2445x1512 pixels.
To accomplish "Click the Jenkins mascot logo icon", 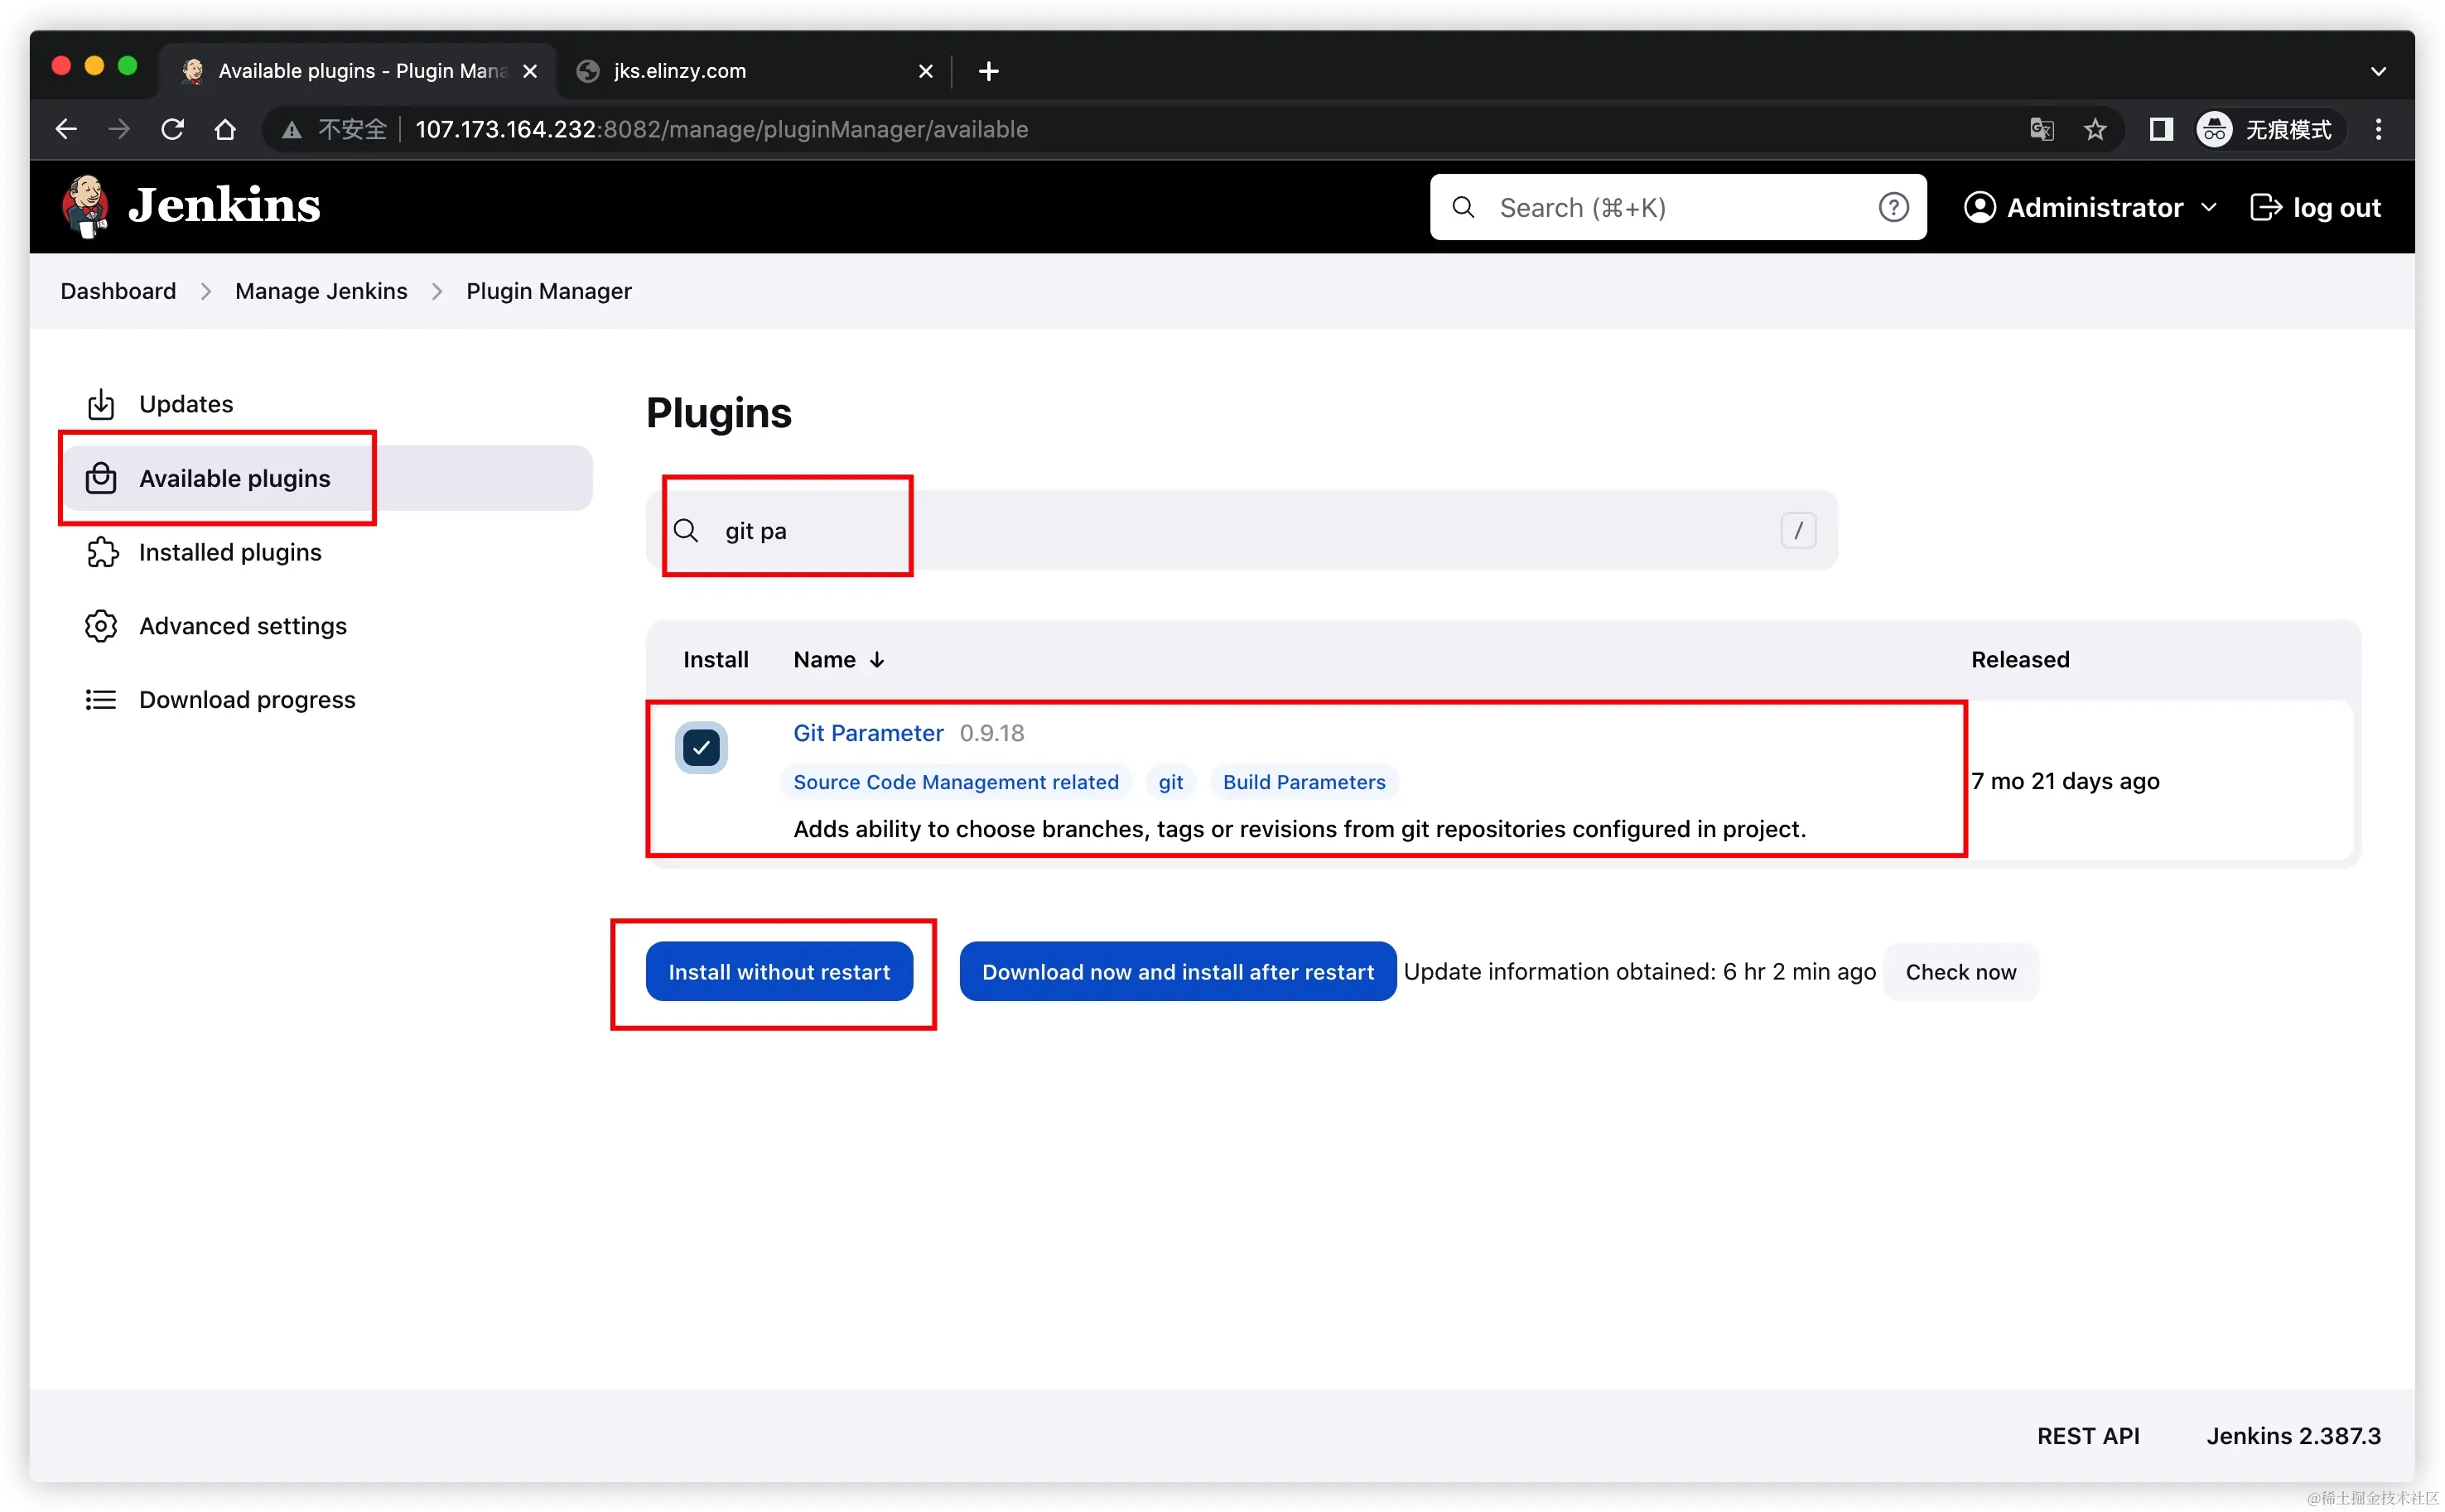I will point(85,206).
